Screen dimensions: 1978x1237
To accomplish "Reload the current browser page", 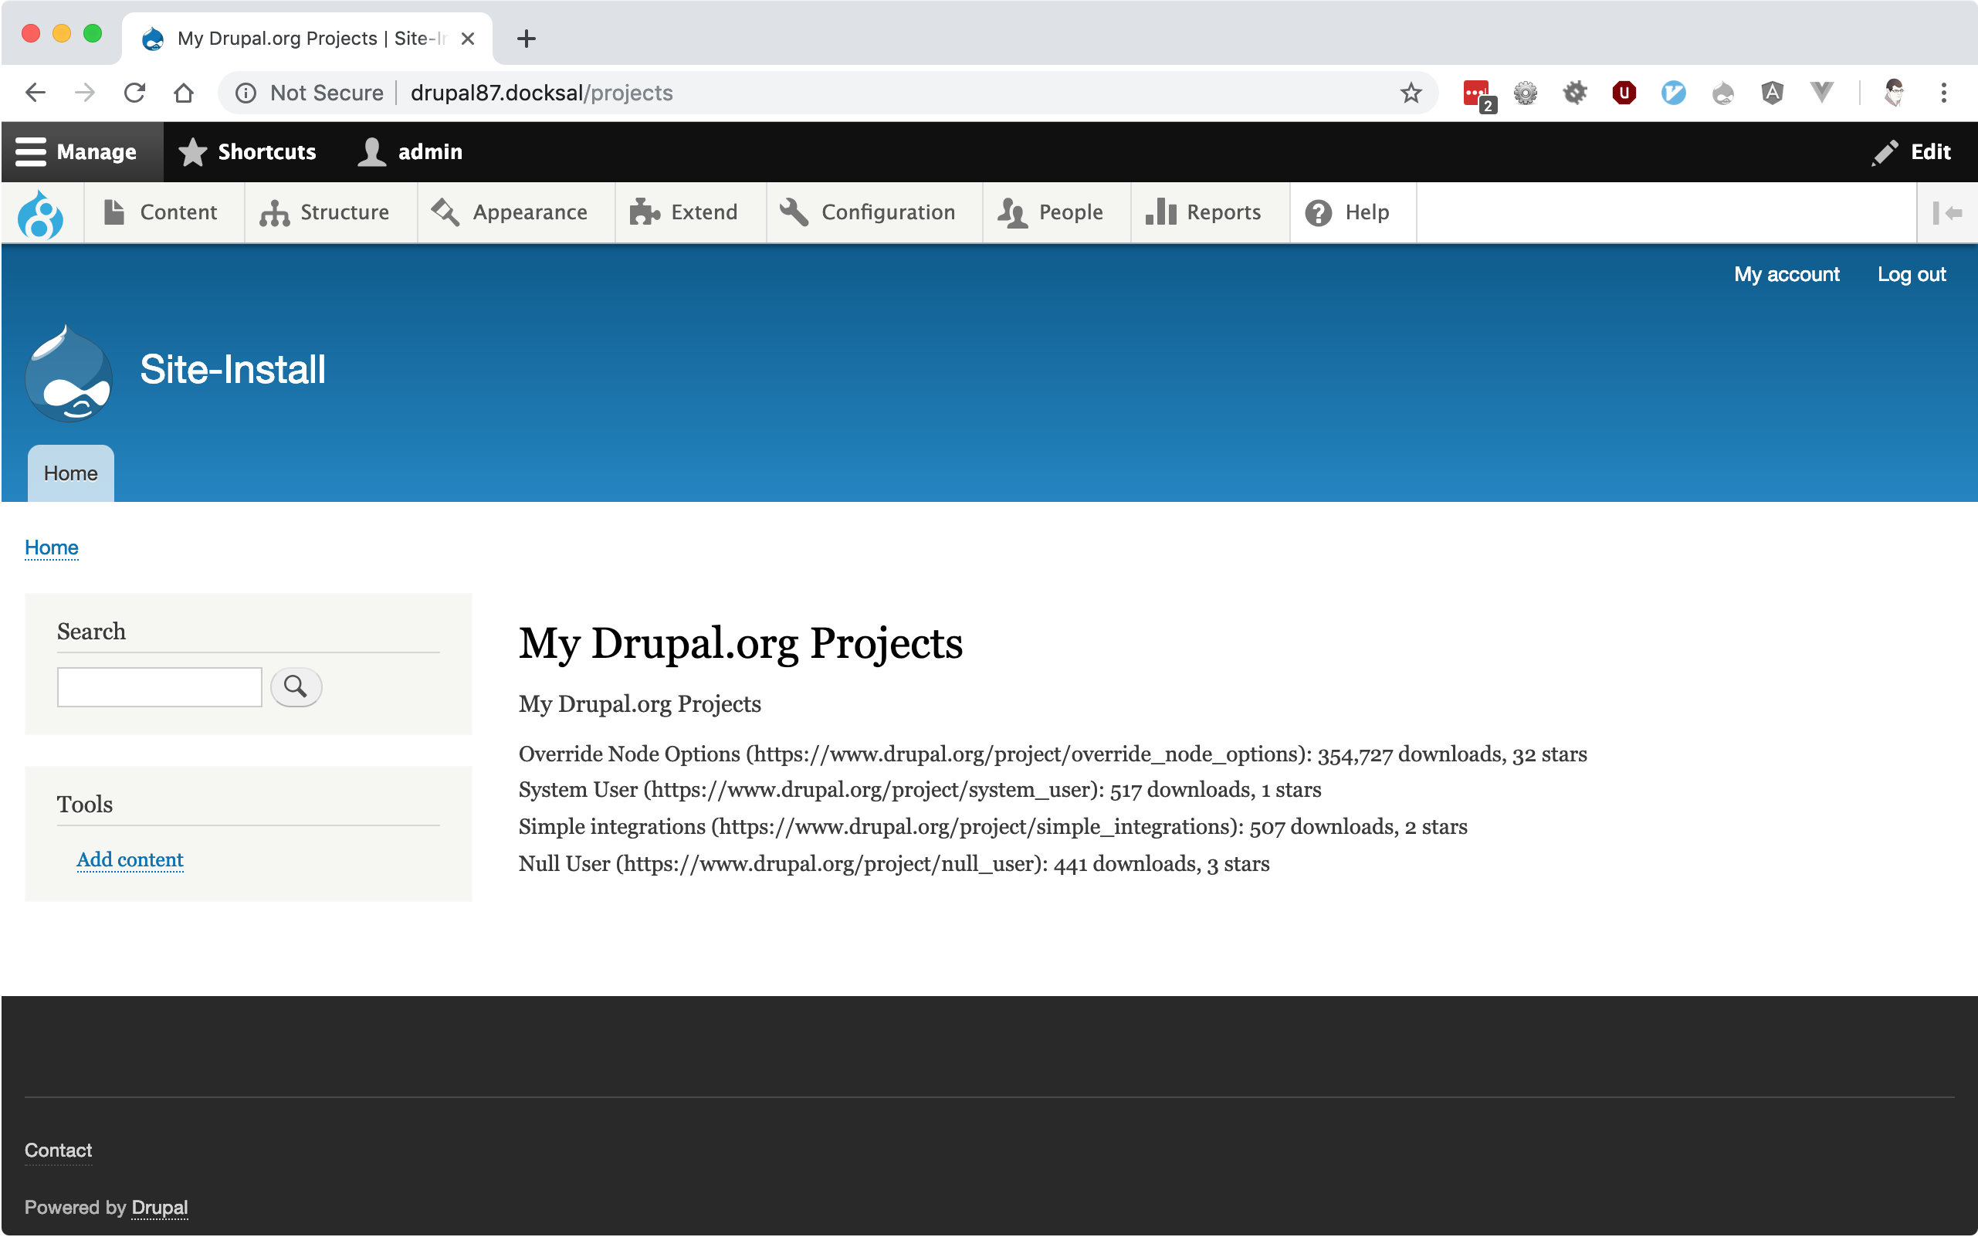I will tap(135, 93).
